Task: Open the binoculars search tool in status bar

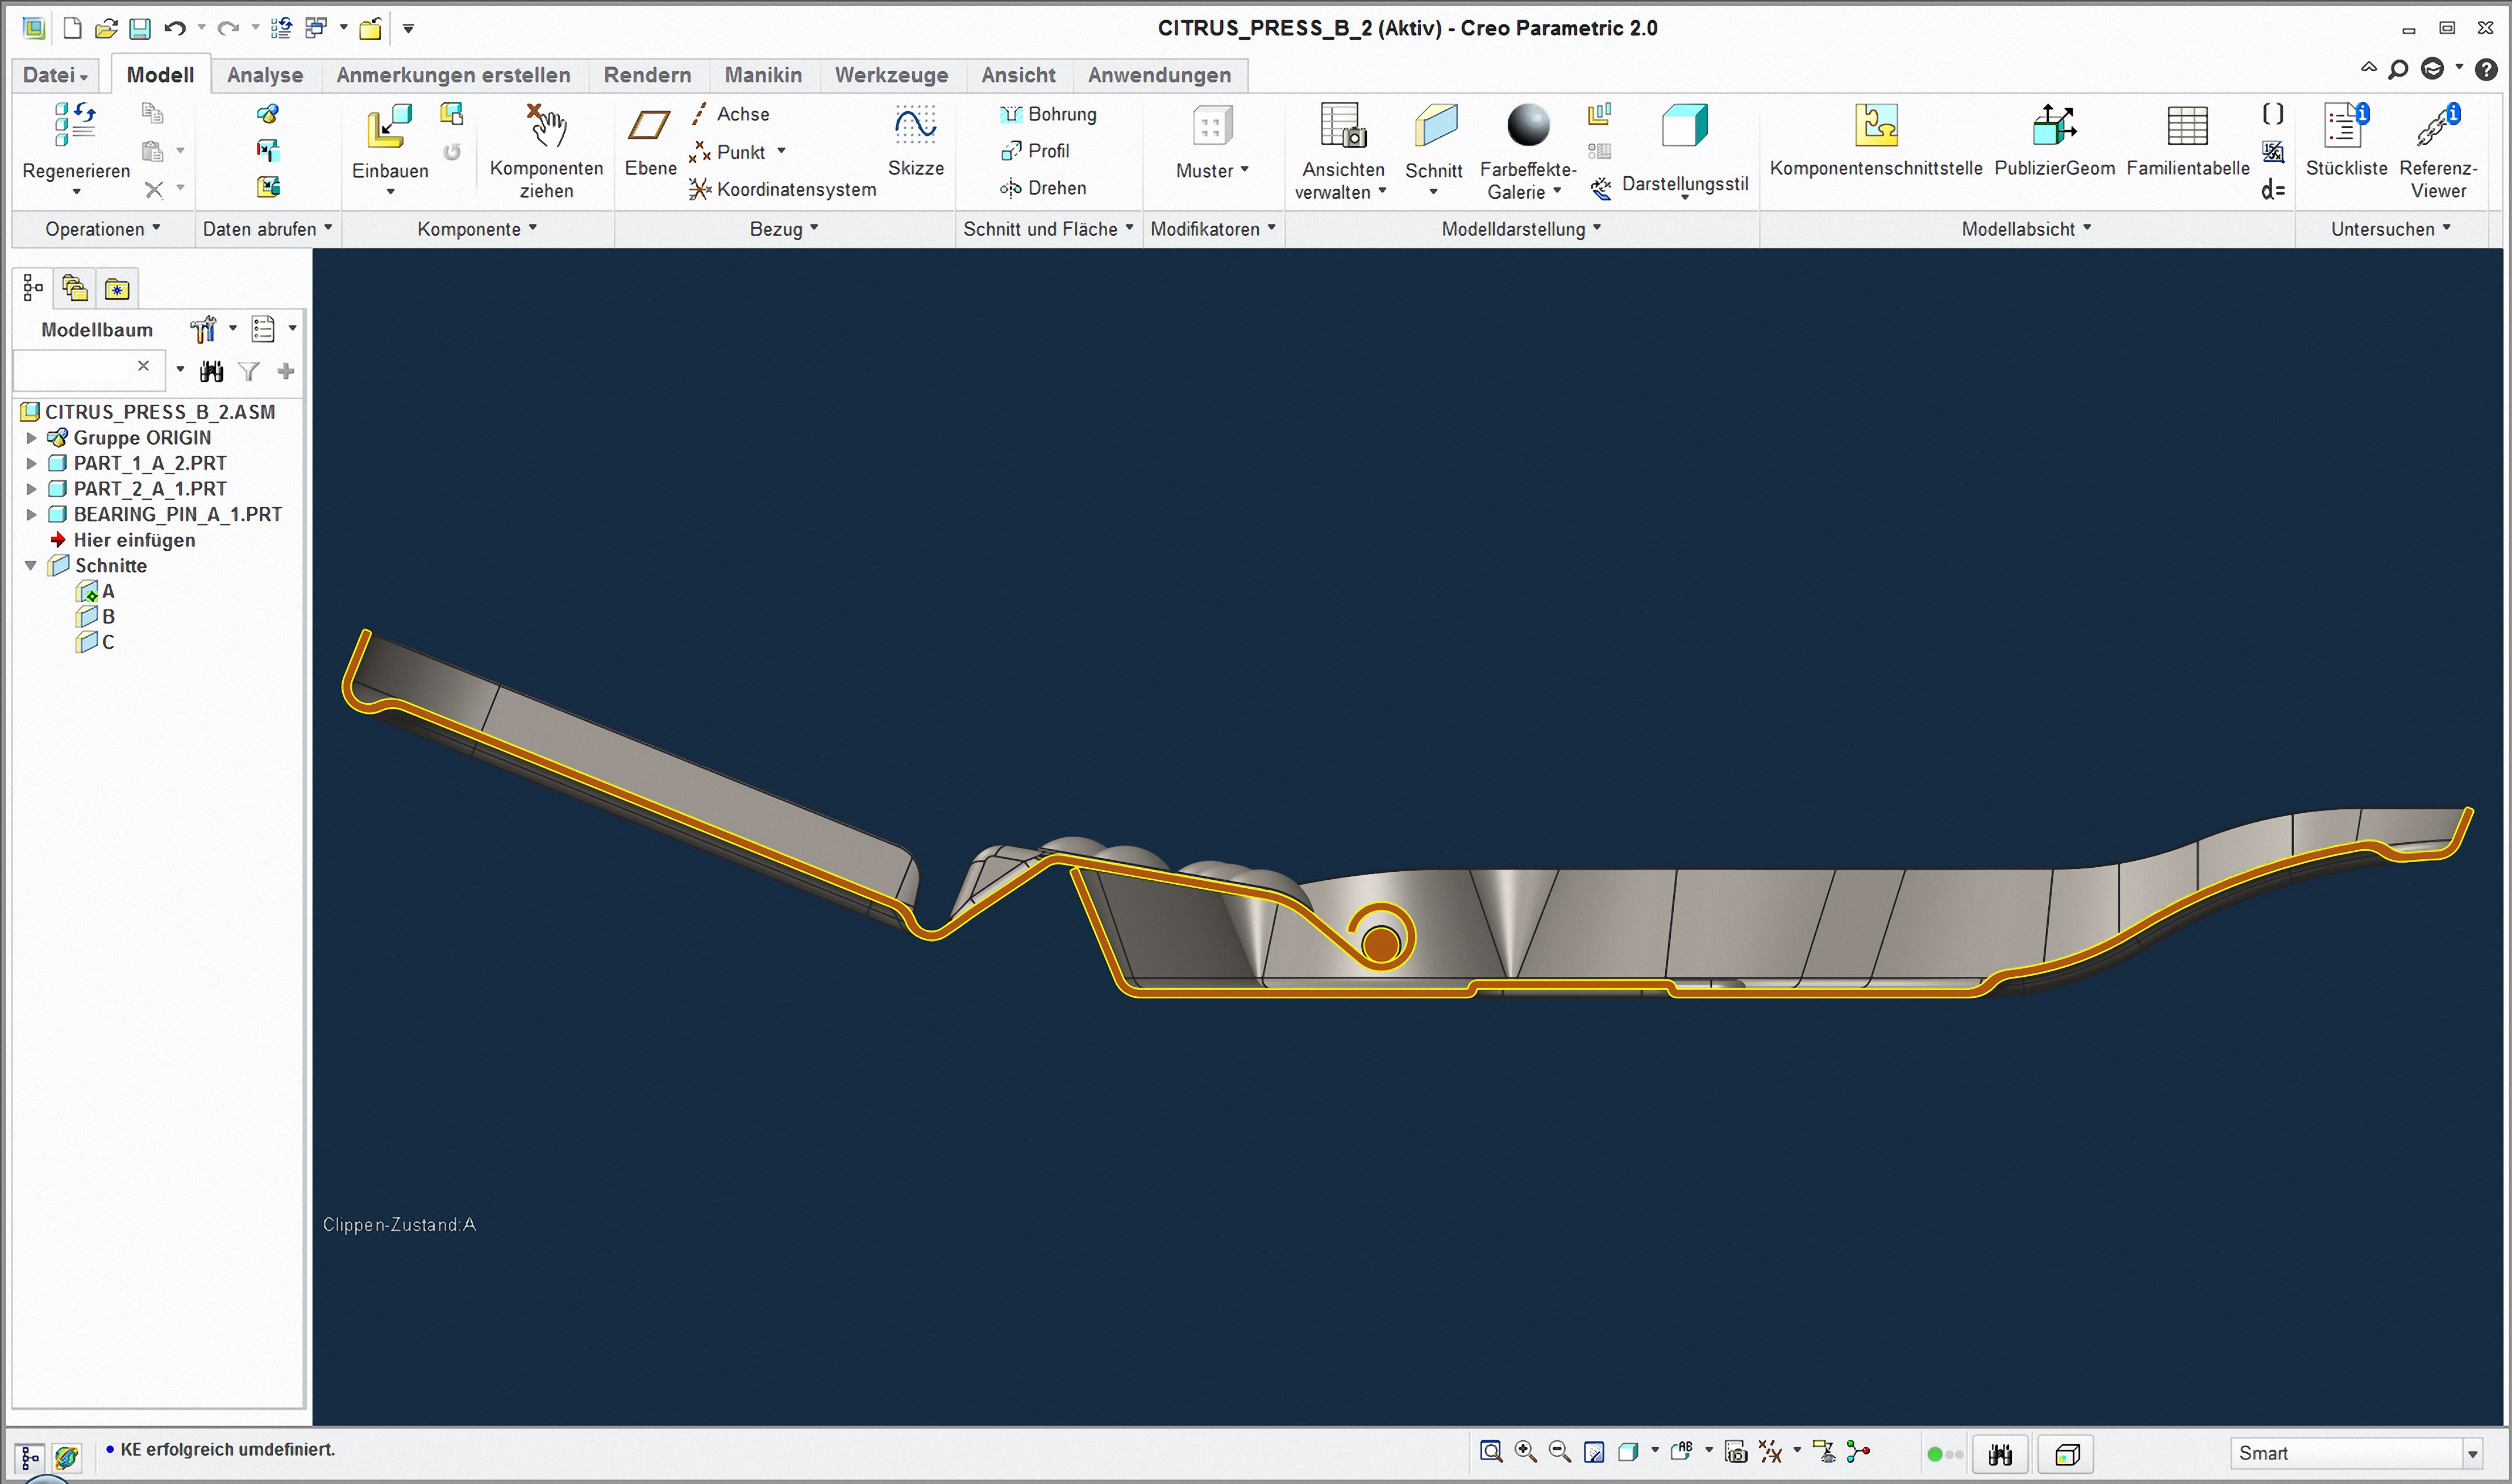Action: tap(2000, 1454)
